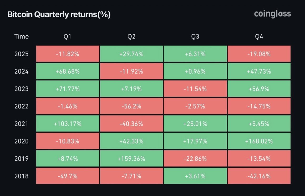Click the 2024 Q1 +68.68% cell
This screenshot has height=196, width=305.
(x=68, y=71)
